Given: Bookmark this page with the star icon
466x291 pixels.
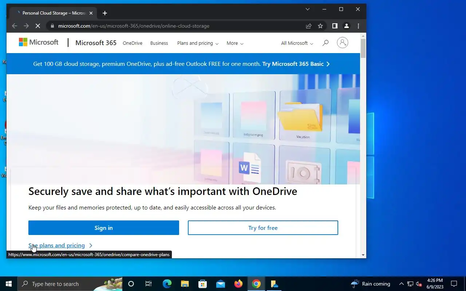Looking at the screenshot, I should pos(320,26).
